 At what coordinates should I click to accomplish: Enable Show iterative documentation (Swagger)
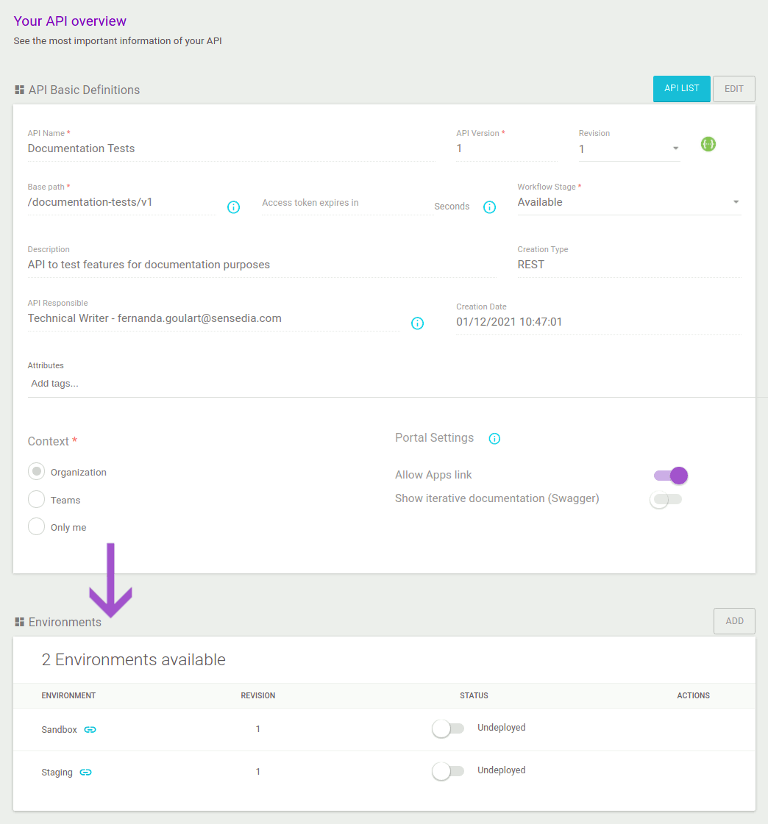(661, 499)
